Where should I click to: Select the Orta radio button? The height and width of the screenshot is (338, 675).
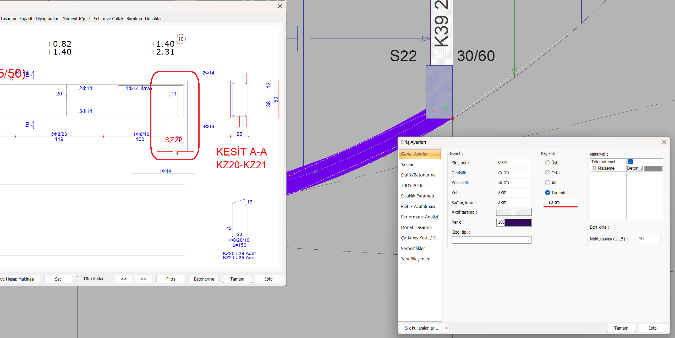pyautogui.click(x=547, y=173)
